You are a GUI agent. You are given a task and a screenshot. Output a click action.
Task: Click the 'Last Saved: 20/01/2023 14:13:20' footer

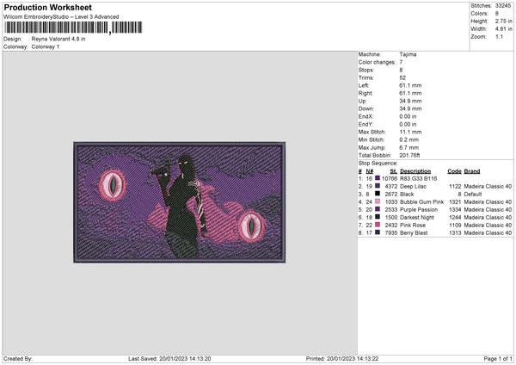point(169,359)
